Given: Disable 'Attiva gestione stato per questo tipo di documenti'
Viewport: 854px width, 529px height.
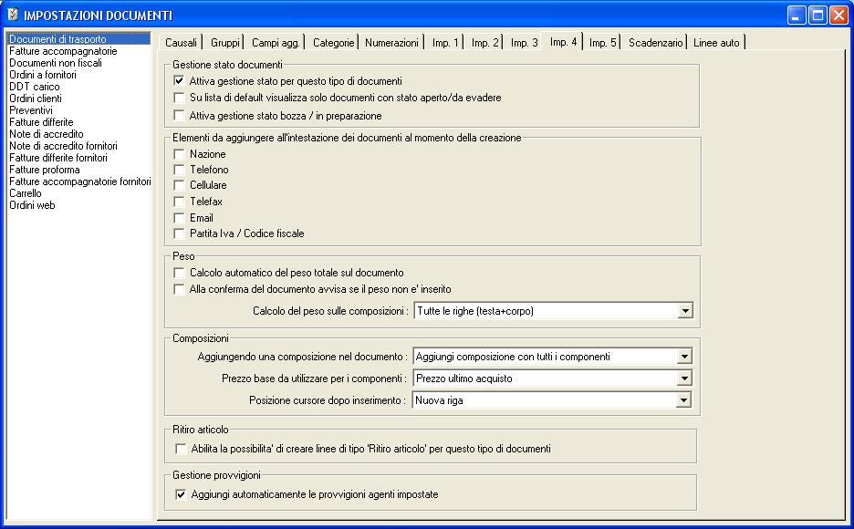Looking at the screenshot, I should pyautogui.click(x=179, y=81).
